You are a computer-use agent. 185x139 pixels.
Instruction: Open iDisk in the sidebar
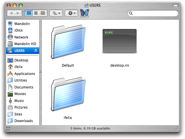18,30
